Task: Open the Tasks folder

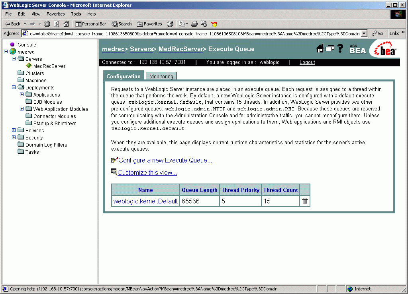Action: click(32, 152)
